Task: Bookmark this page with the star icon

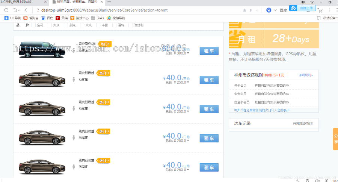Action: coord(244,10)
